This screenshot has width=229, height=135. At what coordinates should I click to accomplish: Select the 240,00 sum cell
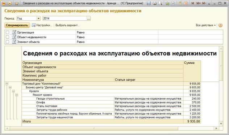192,99
